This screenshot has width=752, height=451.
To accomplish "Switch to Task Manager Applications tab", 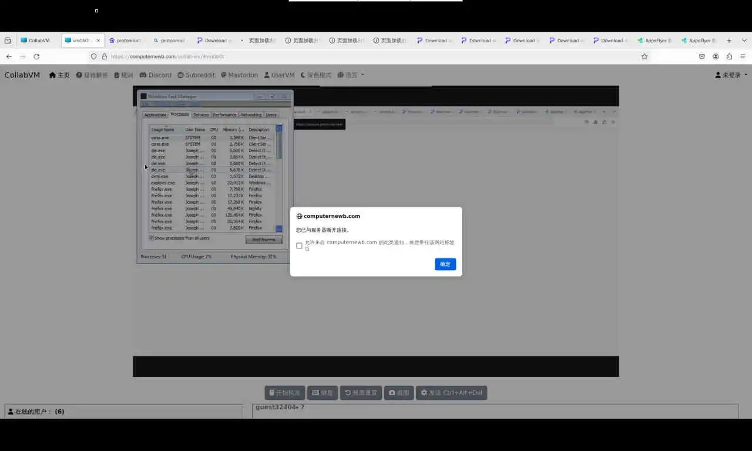I will click(x=156, y=115).
